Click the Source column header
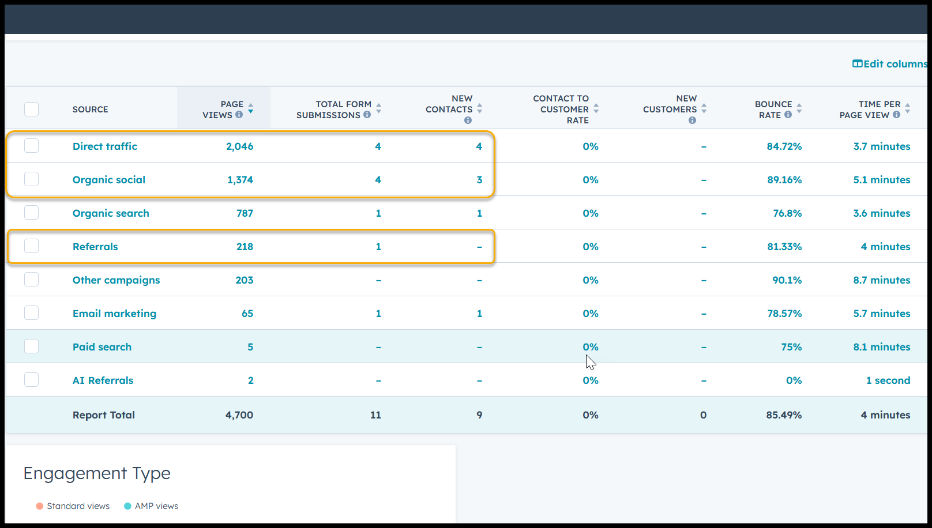 (91, 109)
